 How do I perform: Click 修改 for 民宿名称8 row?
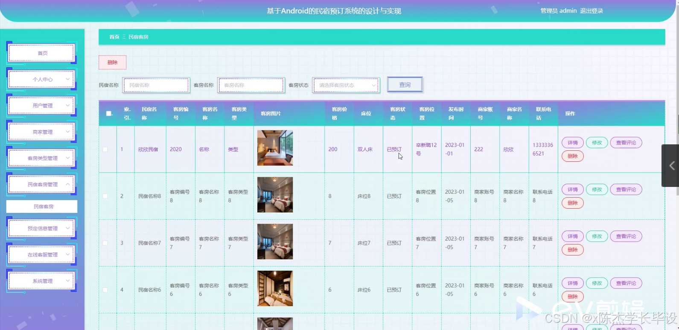[597, 190]
